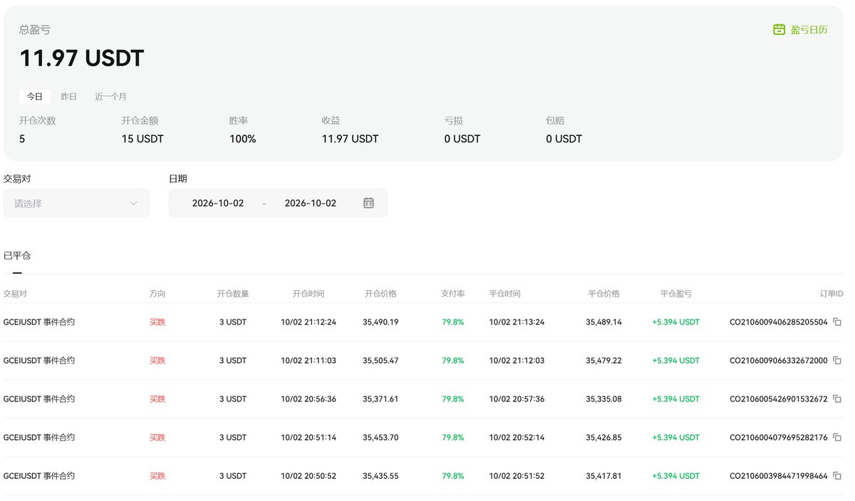
Task: Open the date range calendar picker icon
Action: pos(368,203)
